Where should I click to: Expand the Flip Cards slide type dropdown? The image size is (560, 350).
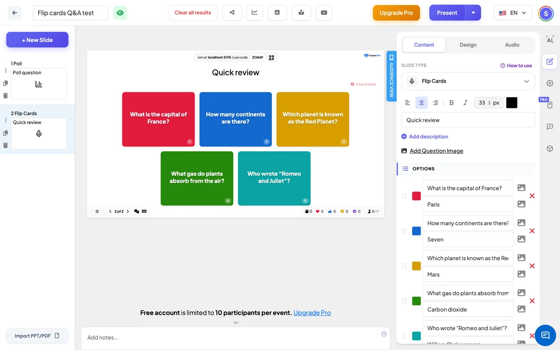pos(468,81)
